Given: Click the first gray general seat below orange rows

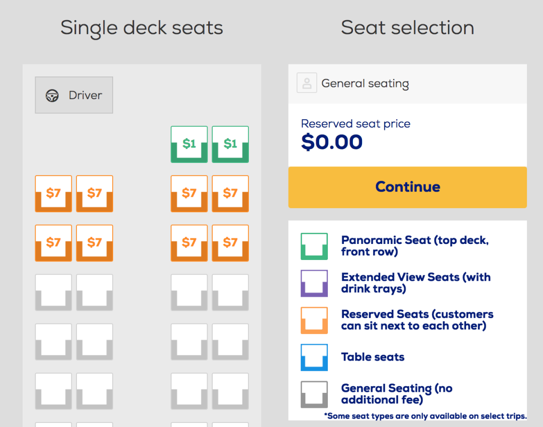Looking at the screenshot, I should (53, 292).
